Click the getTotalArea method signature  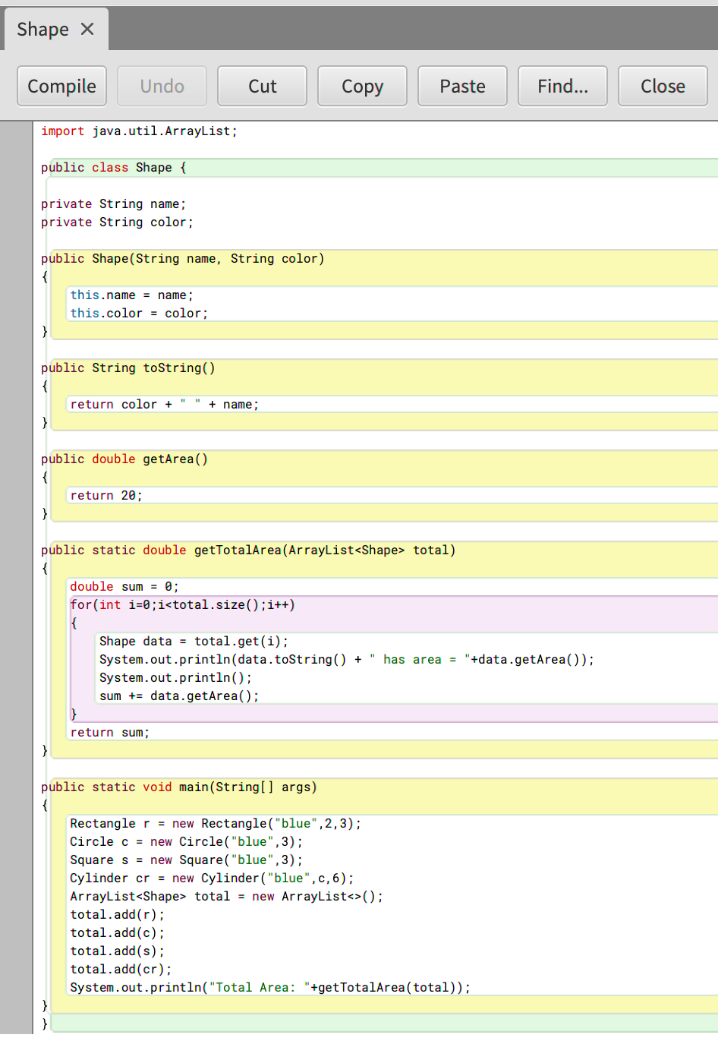(x=247, y=550)
